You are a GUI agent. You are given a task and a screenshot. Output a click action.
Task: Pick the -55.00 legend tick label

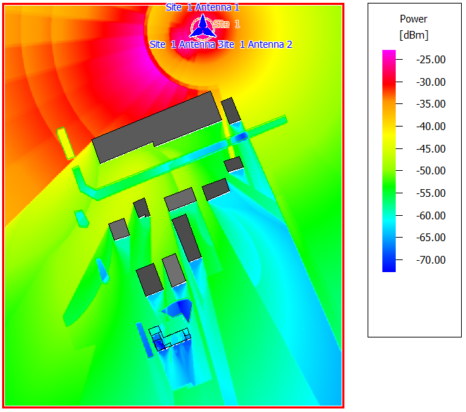[431, 193]
